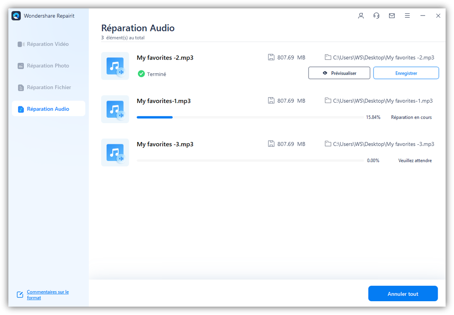
Task: Click thumbnail of My favorites -2.mp3
Action: pyautogui.click(x=115, y=66)
